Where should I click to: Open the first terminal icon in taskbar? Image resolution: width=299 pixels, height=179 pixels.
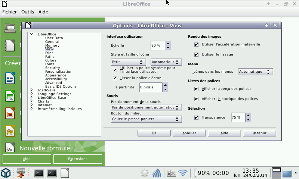coord(39,173)
